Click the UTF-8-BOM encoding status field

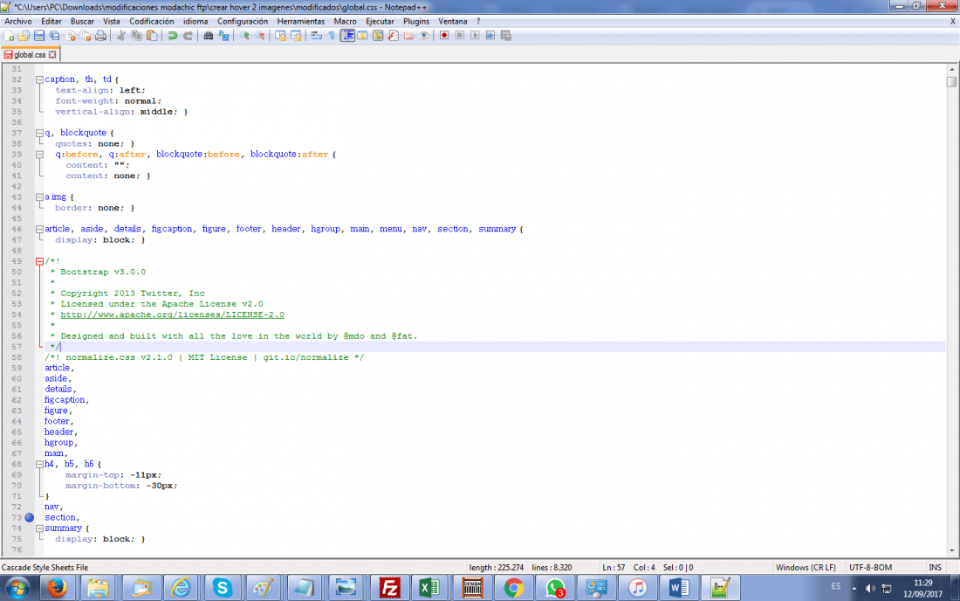(x=870, y=567)
